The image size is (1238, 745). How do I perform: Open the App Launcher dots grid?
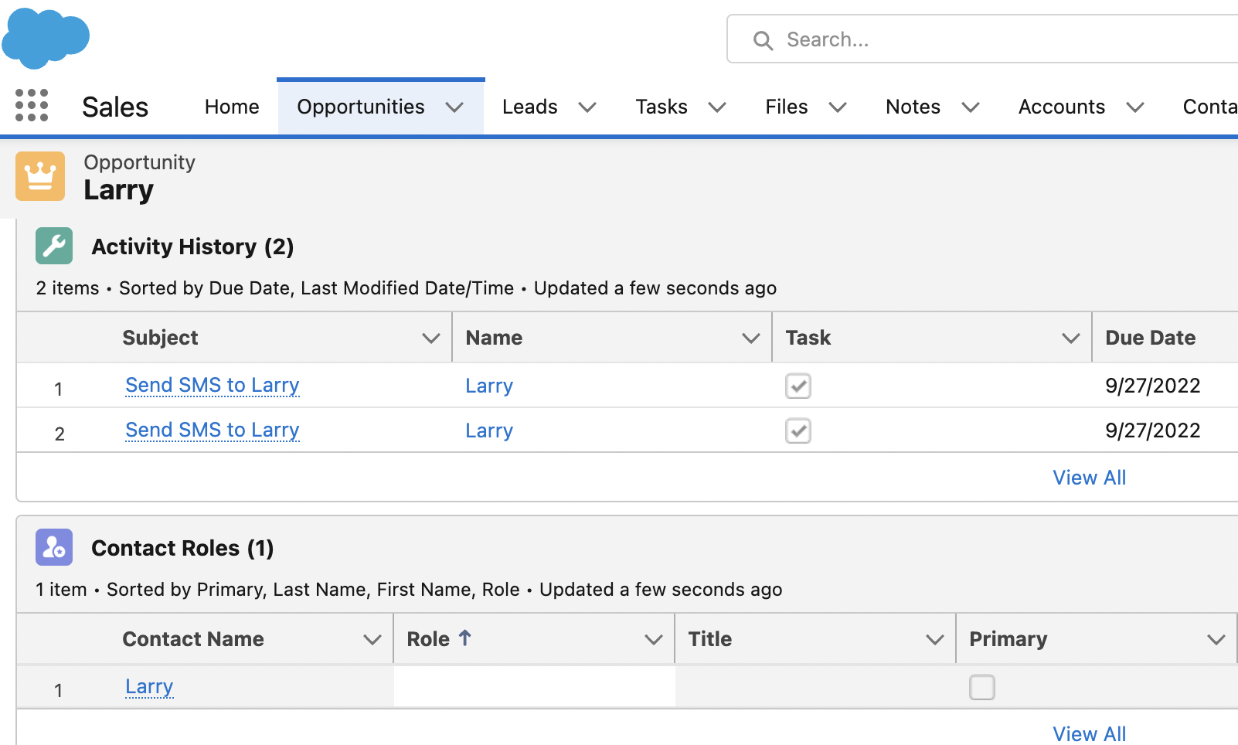pos(32,105)
